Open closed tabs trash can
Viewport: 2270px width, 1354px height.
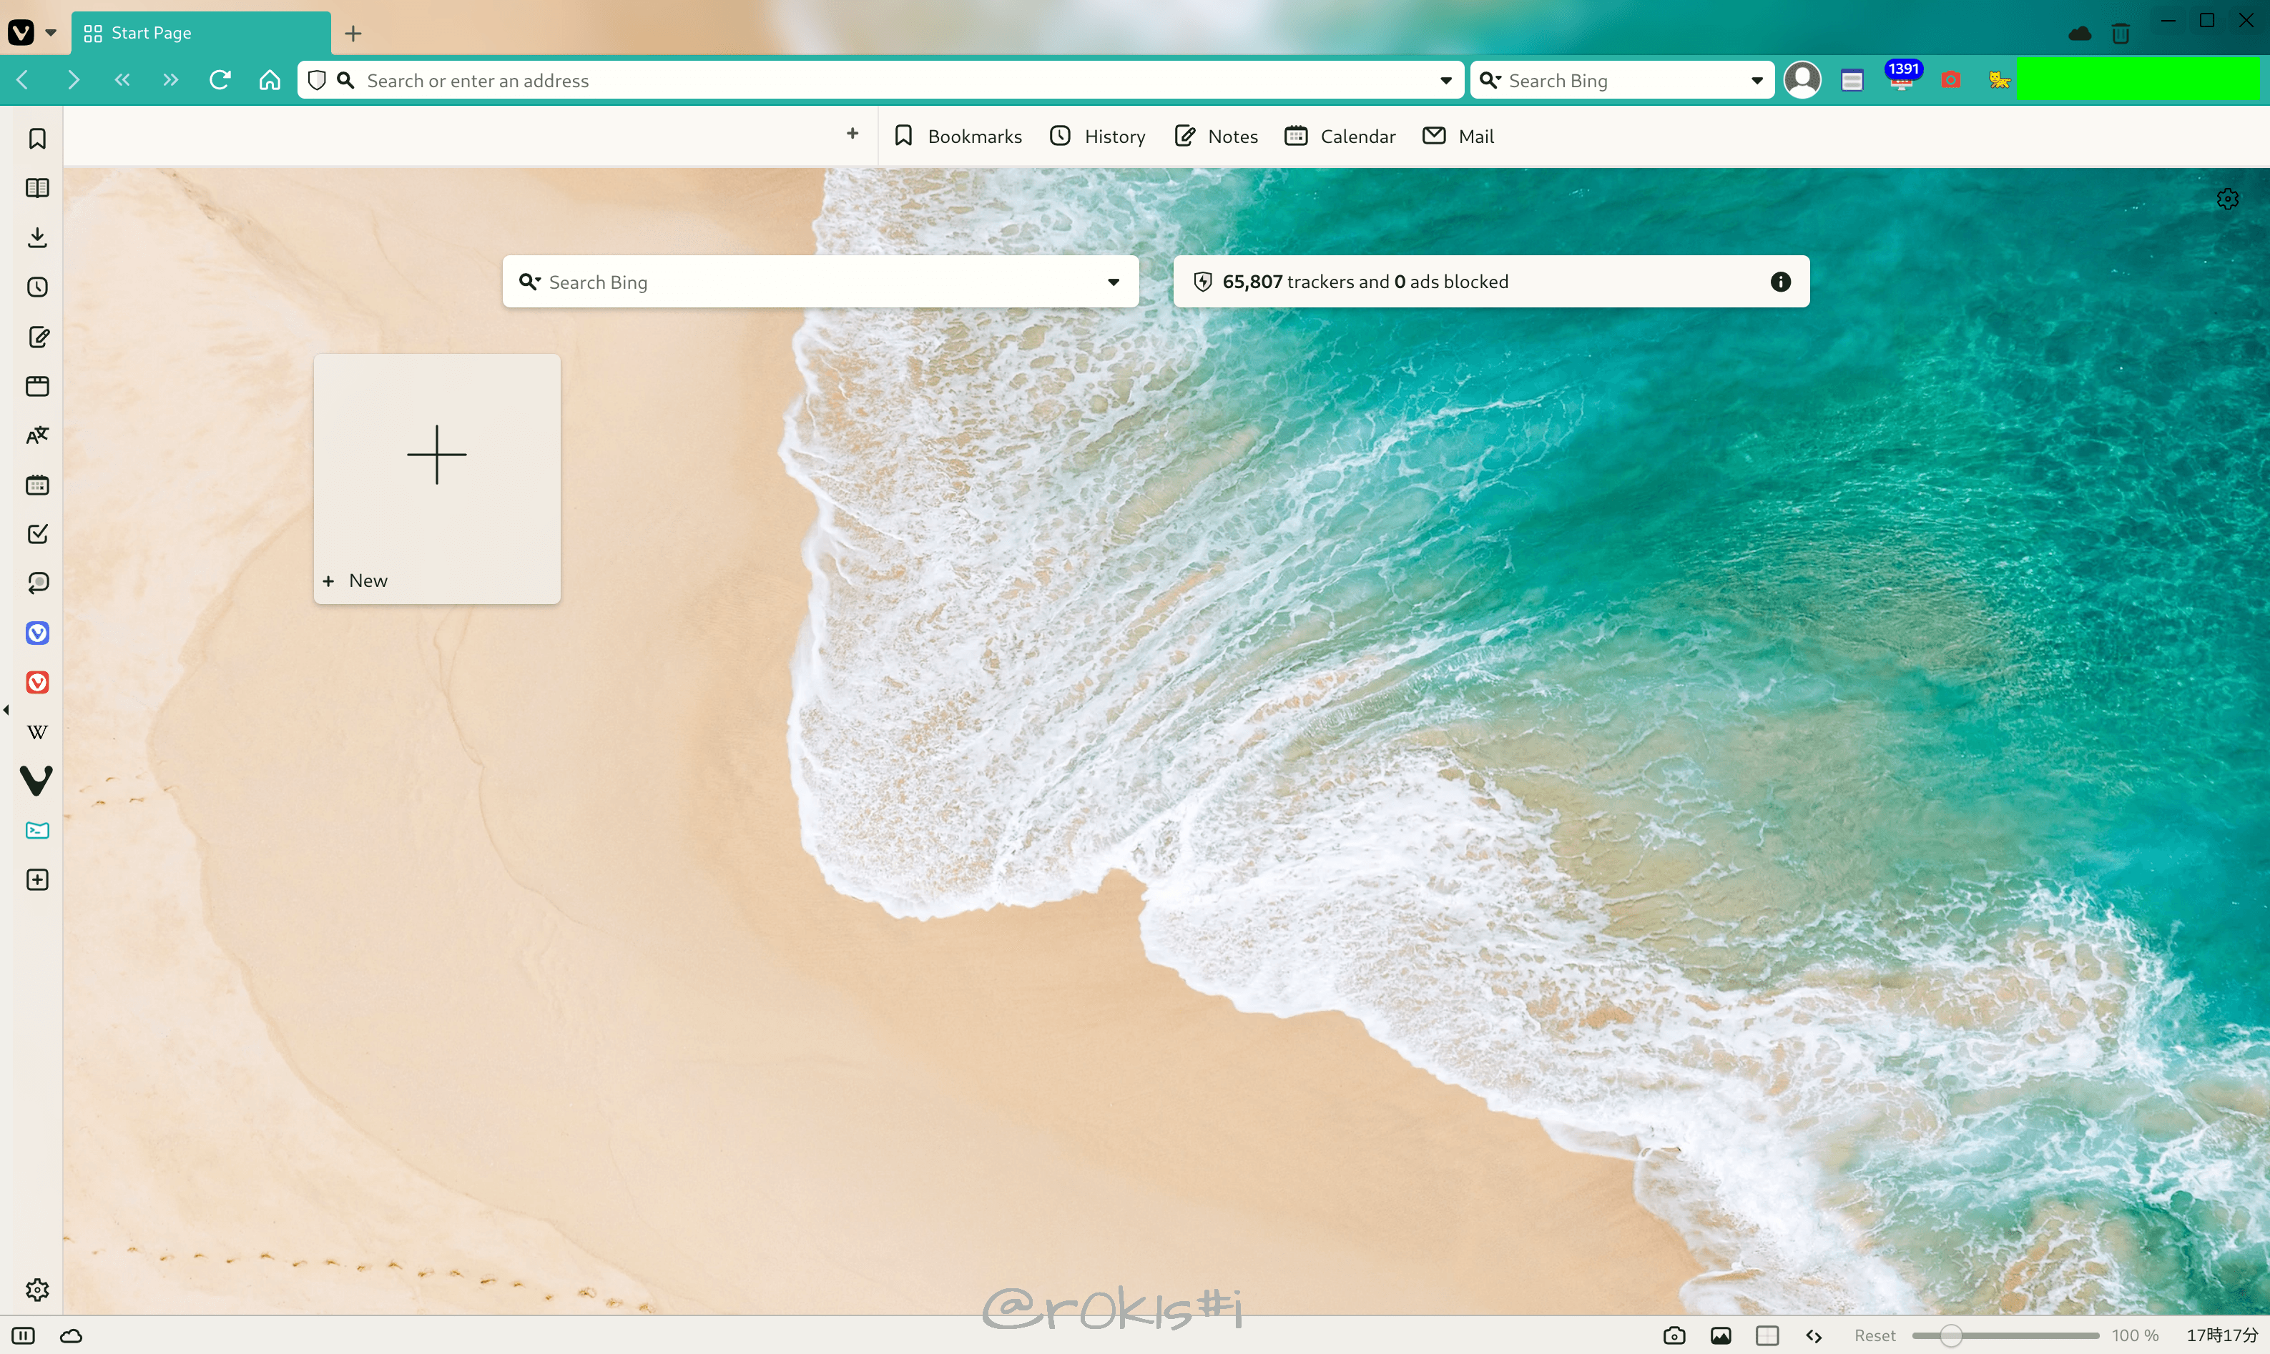pos(2121,34)
